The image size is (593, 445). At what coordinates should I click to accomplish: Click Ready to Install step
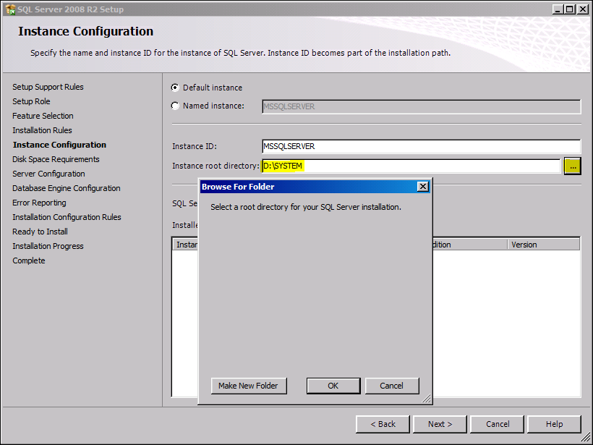(40, 232)
